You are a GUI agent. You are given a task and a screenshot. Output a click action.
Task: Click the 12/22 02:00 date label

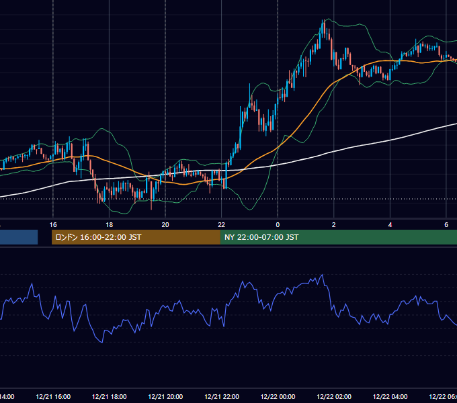(x=334, y=396)
